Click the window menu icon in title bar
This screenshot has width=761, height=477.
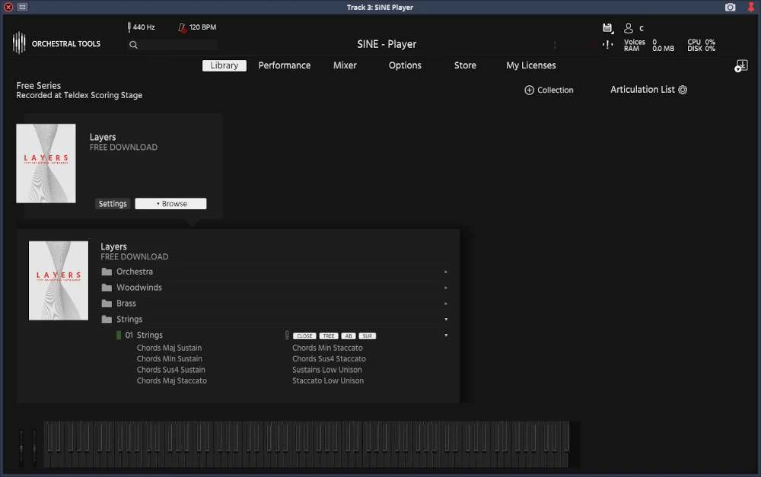pos(22,8)
